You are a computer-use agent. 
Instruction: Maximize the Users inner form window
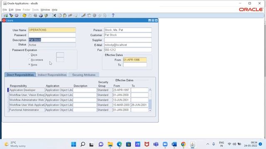pos(153,20)
